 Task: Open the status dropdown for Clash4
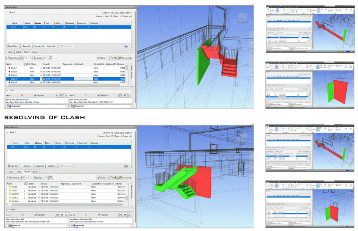pyautogui.click(x=41, y=79)
